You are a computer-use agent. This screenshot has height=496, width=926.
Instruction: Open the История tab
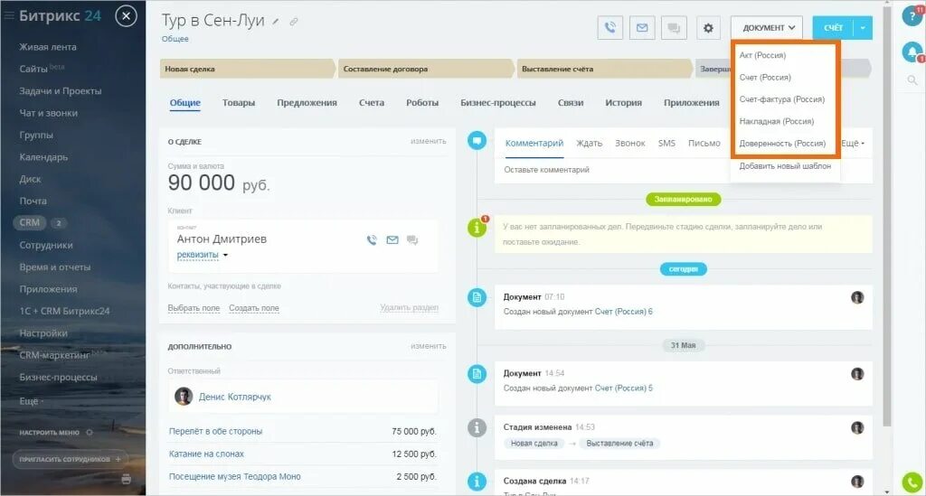pos(623,103)
